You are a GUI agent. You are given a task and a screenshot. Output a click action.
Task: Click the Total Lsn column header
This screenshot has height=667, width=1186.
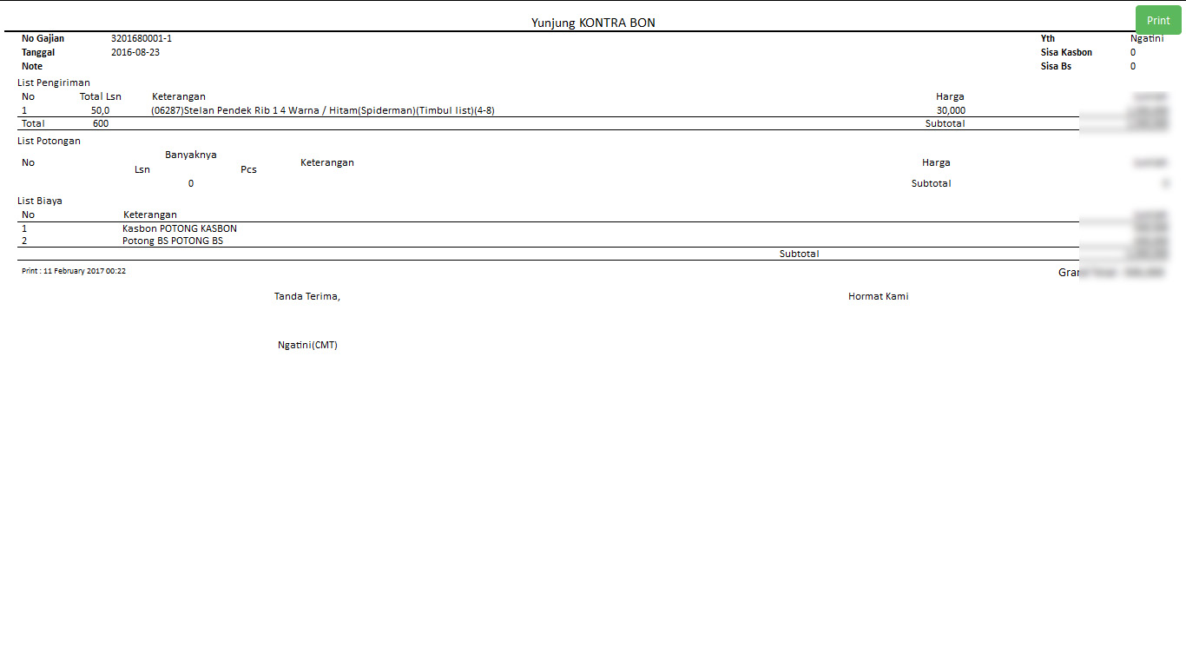(101, 96)
